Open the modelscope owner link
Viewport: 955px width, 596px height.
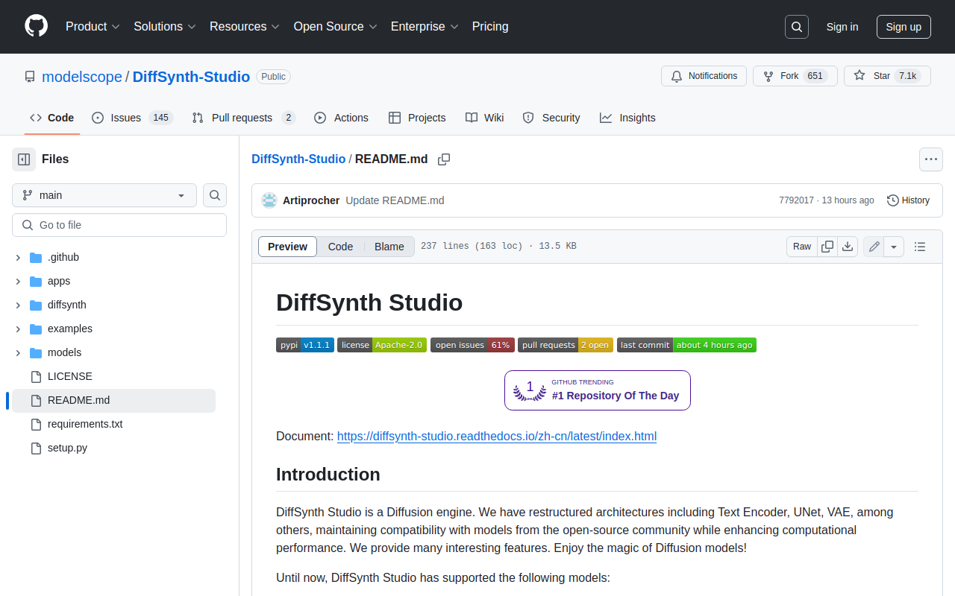point(82,77)
